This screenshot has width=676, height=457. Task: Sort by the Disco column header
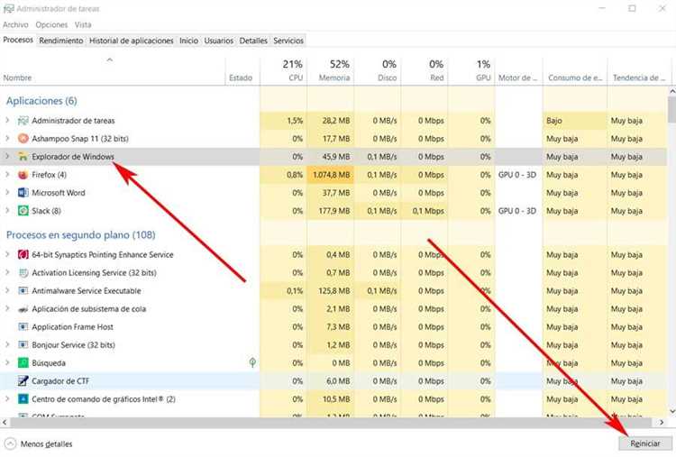pyautogui.click(x=378, y=70)
